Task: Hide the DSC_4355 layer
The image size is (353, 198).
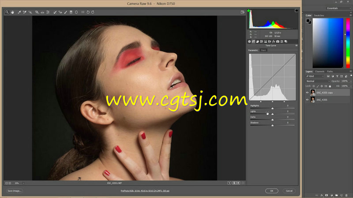Action: click(x=307, y=100)
